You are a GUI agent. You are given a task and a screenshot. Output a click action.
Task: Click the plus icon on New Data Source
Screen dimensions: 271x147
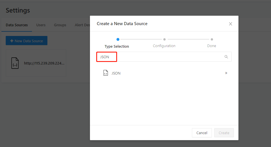[x=12, y=41]
